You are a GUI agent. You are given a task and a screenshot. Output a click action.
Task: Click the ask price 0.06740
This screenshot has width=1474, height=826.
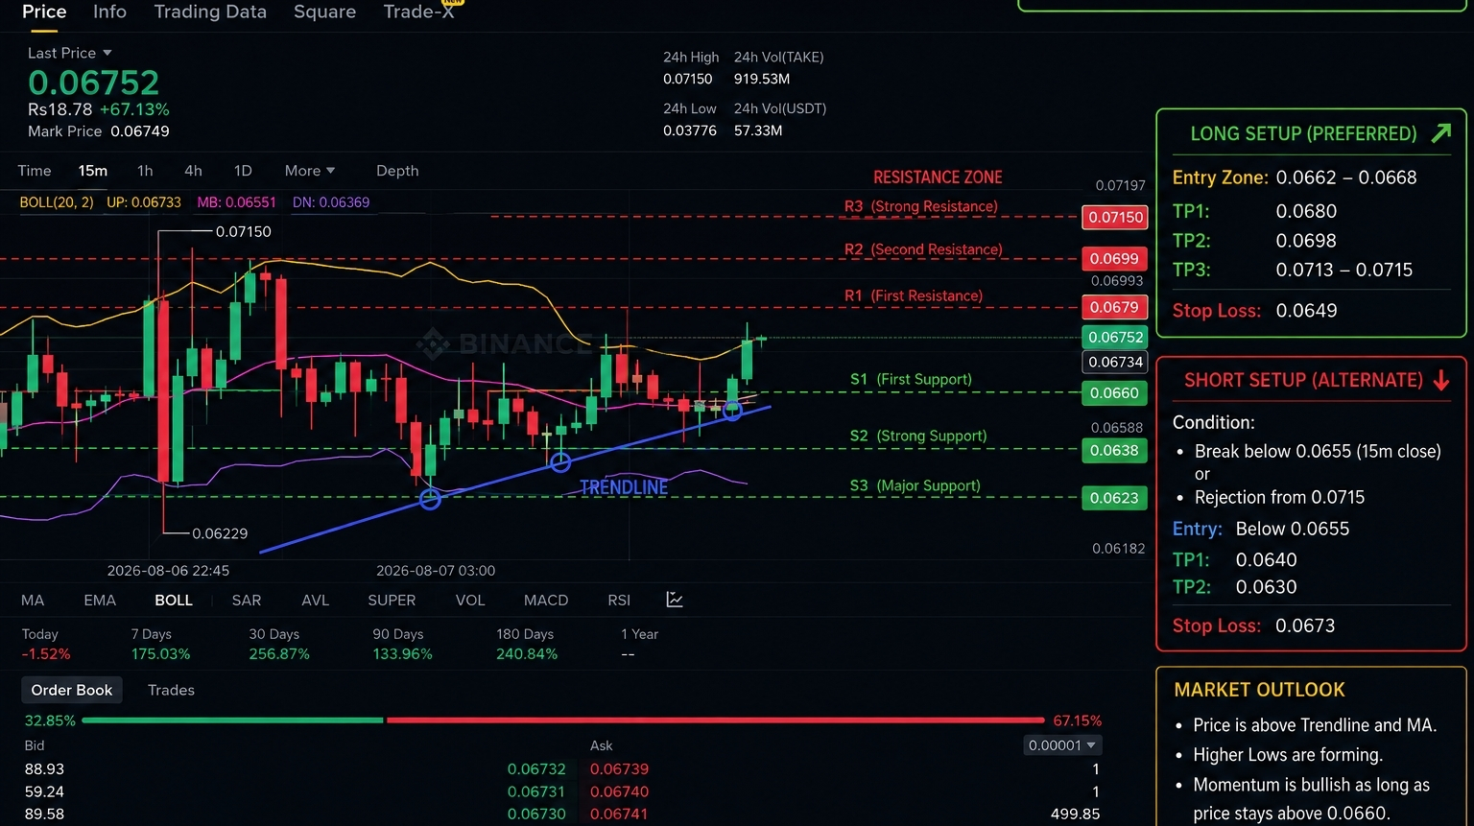pos(619,791)
